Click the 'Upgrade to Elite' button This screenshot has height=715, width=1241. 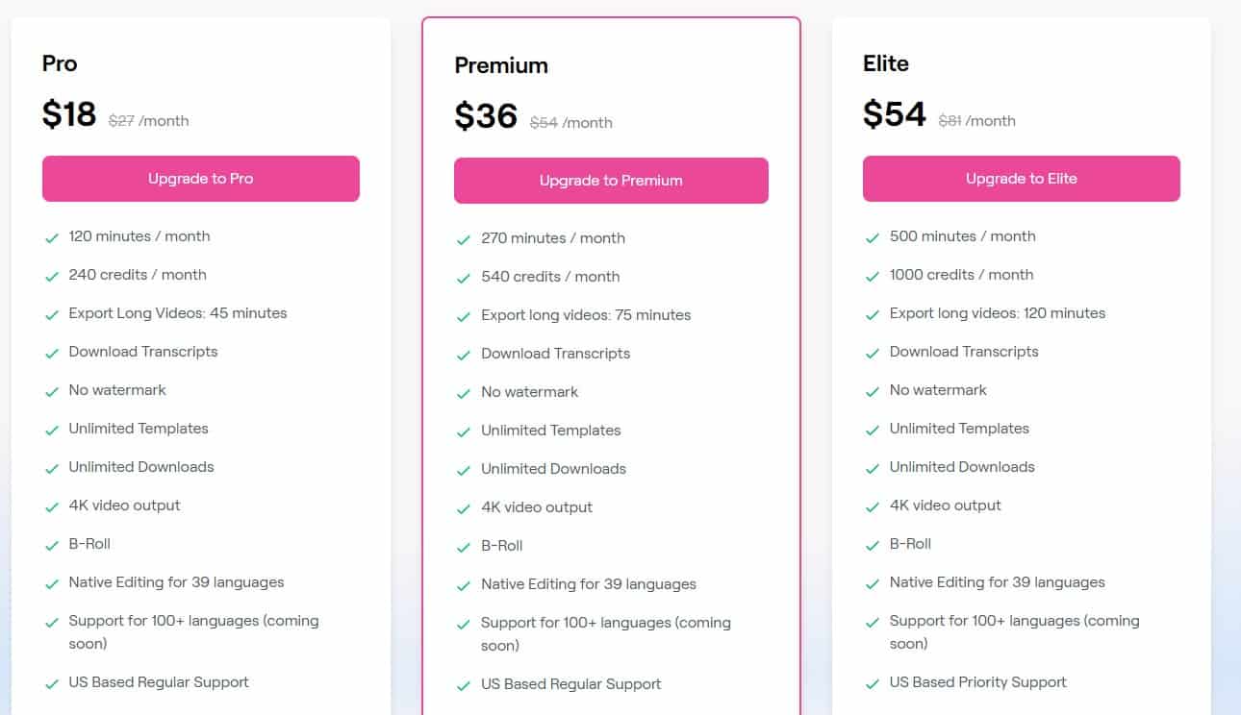click(1021, 178)
